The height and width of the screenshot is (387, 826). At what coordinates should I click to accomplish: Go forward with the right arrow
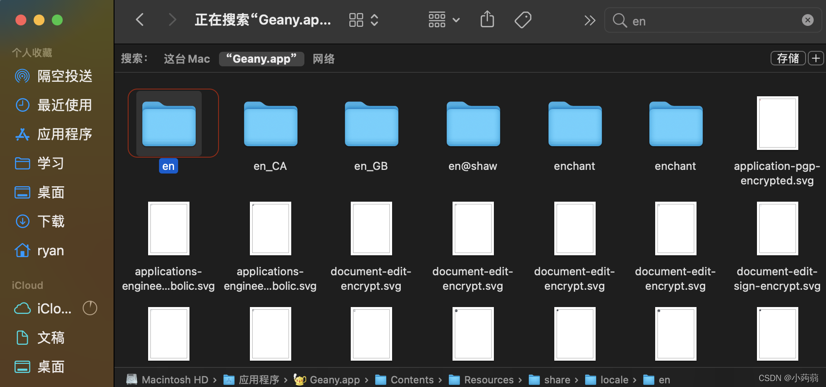point(172,20)
